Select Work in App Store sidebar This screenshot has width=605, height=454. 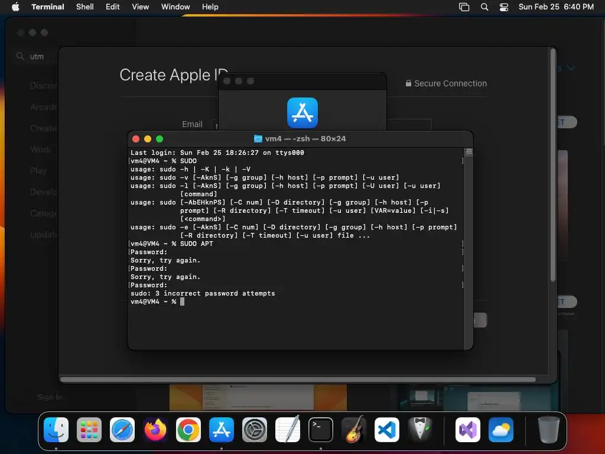(40, 150)
